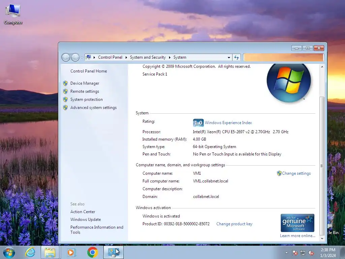
Task: Click the Device Manager shield icon
Action: click(65, 83)
